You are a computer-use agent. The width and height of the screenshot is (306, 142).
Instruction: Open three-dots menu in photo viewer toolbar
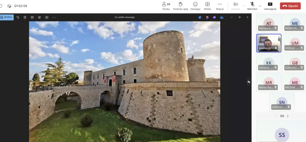point(54,17)
